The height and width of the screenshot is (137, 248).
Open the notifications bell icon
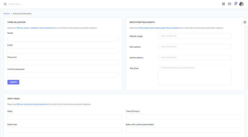(x=235, y=4)
